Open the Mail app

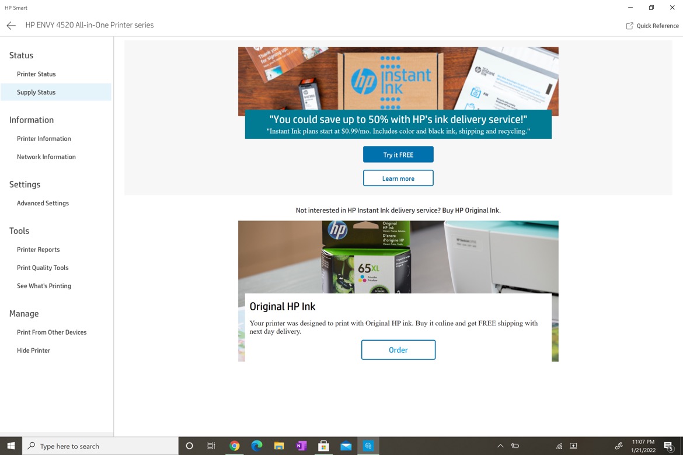[x=346, y=446]
